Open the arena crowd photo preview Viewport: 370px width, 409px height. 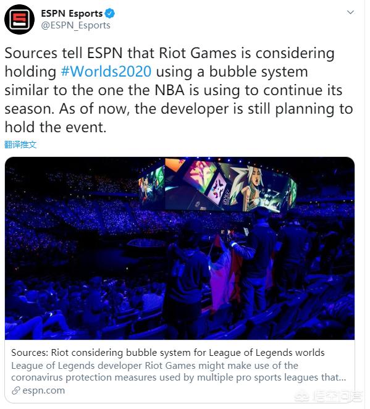pos(180,248)
